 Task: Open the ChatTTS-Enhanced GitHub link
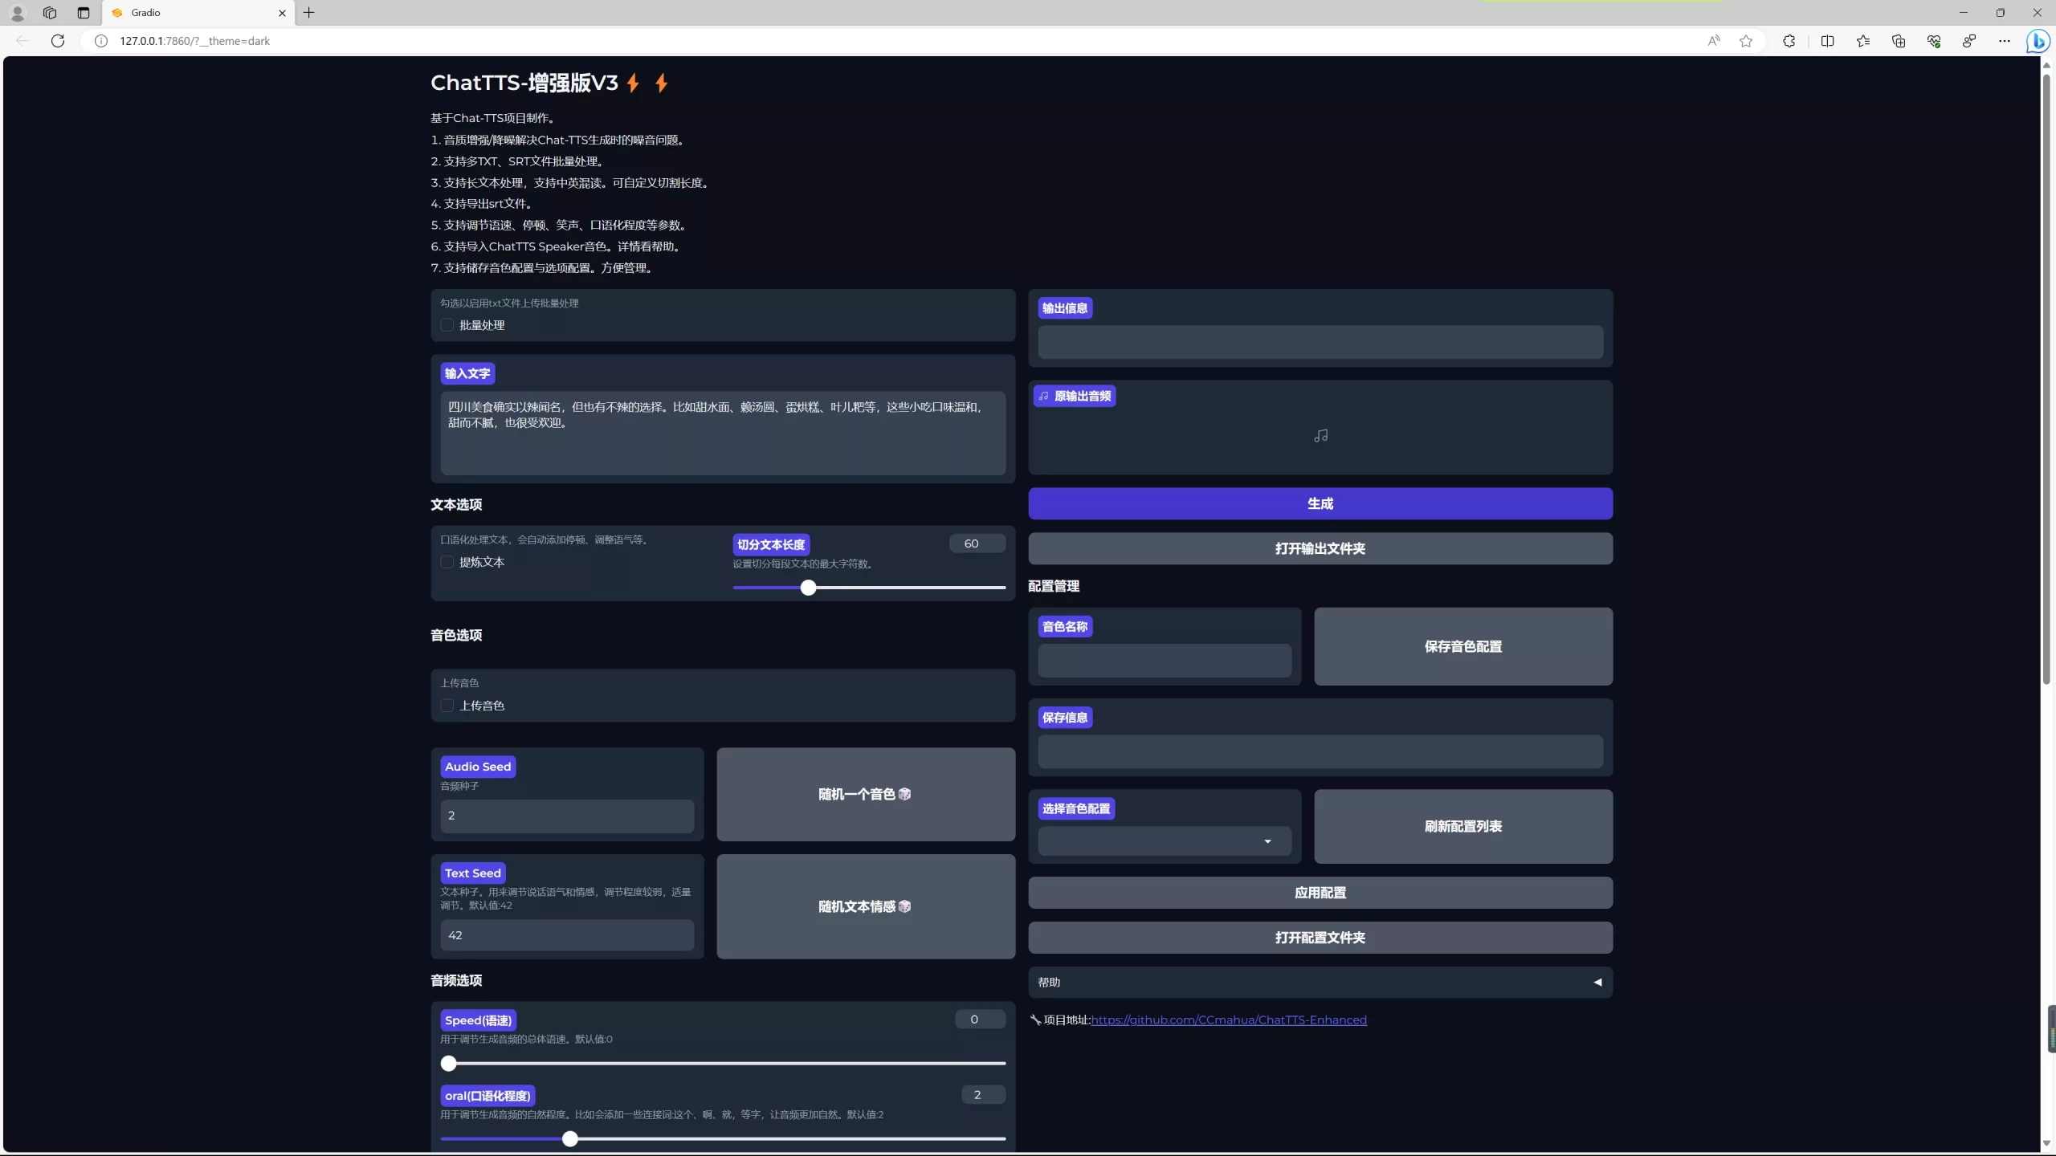pos(1228,1020)
